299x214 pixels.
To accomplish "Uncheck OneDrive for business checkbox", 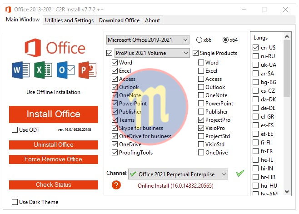I will 115,136.
